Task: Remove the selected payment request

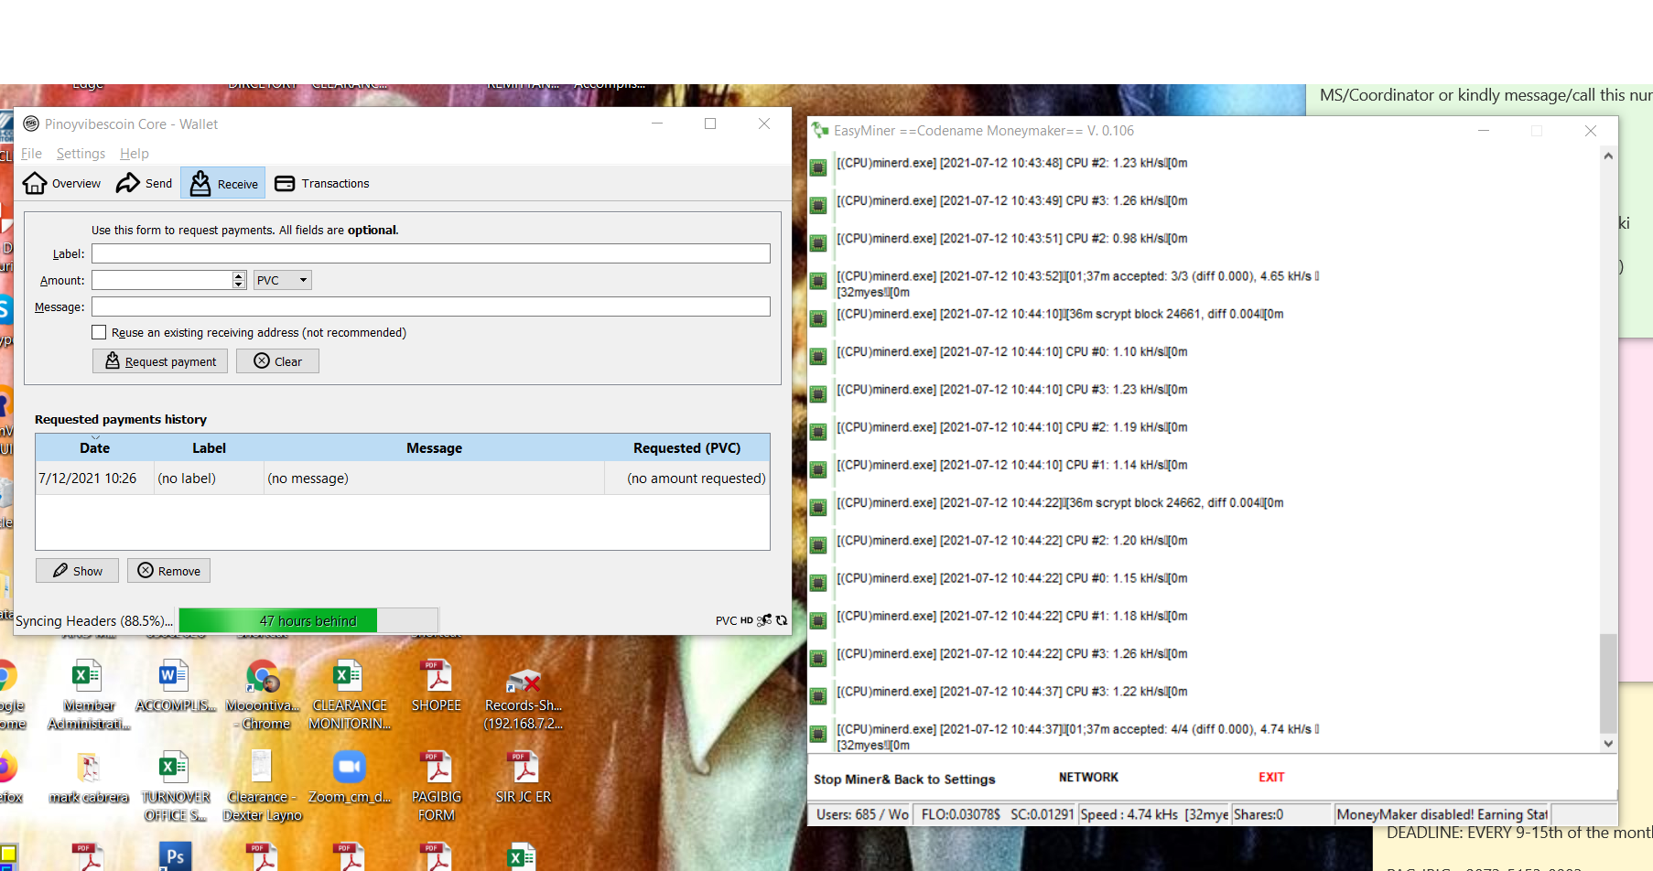Action: [x=169, y=571]
